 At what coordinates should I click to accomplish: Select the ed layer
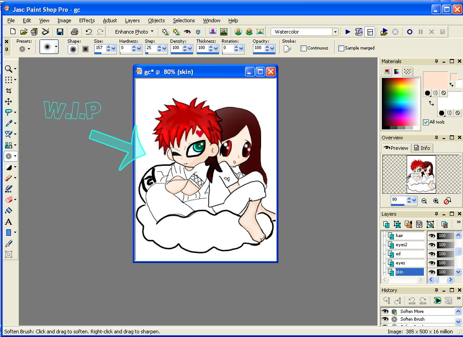[x=405, y=254]
